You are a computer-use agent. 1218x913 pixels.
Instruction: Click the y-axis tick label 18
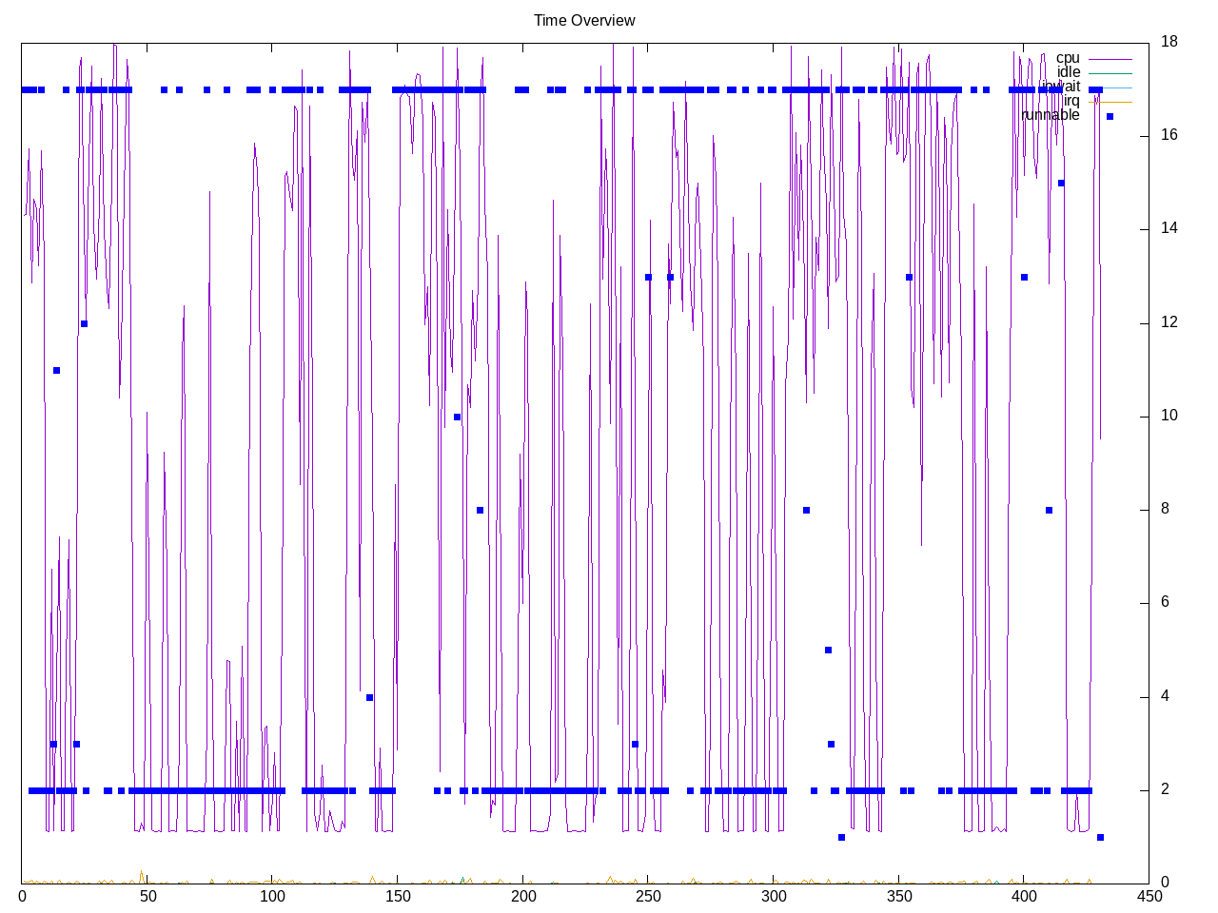click(1169, 41)
